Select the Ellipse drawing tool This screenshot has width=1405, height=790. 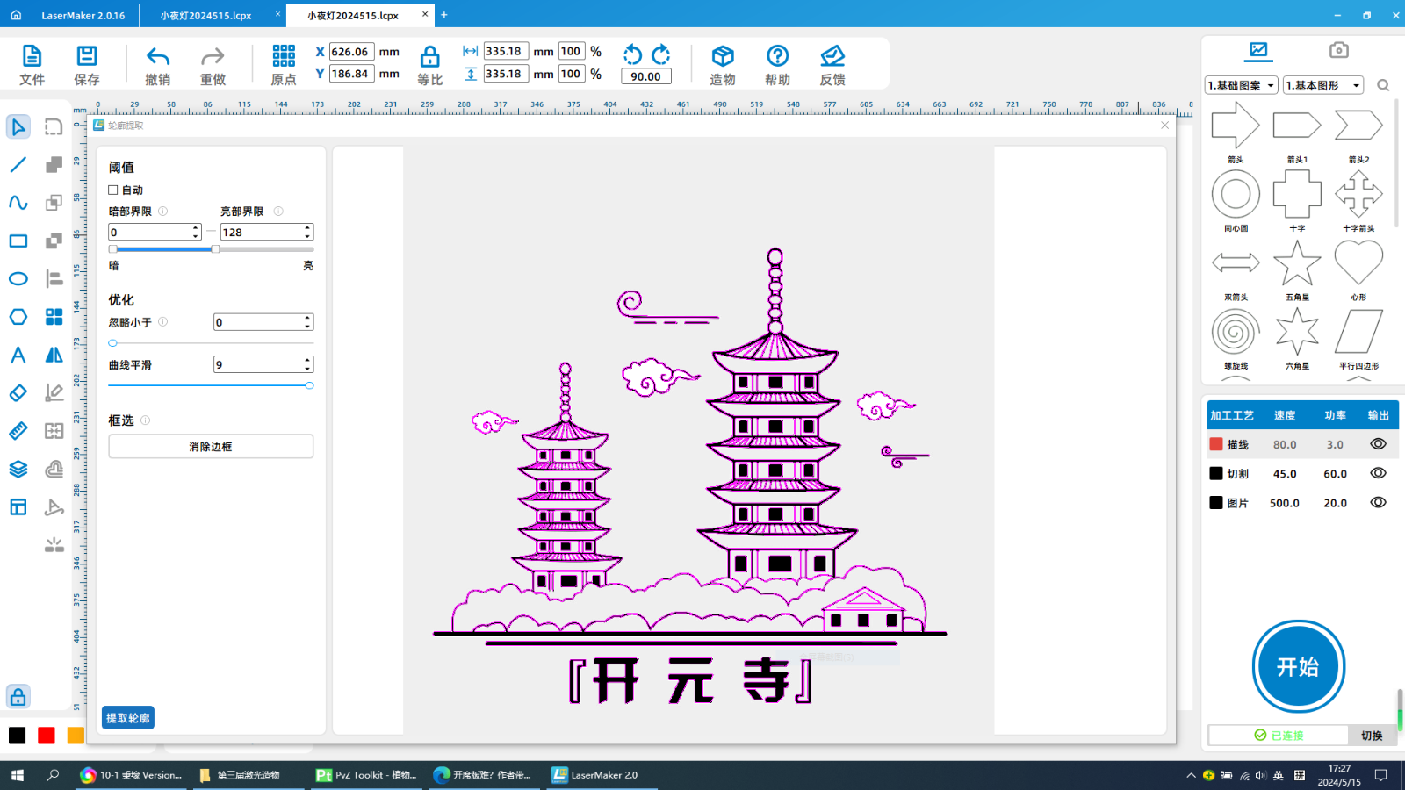coord(18,279)
